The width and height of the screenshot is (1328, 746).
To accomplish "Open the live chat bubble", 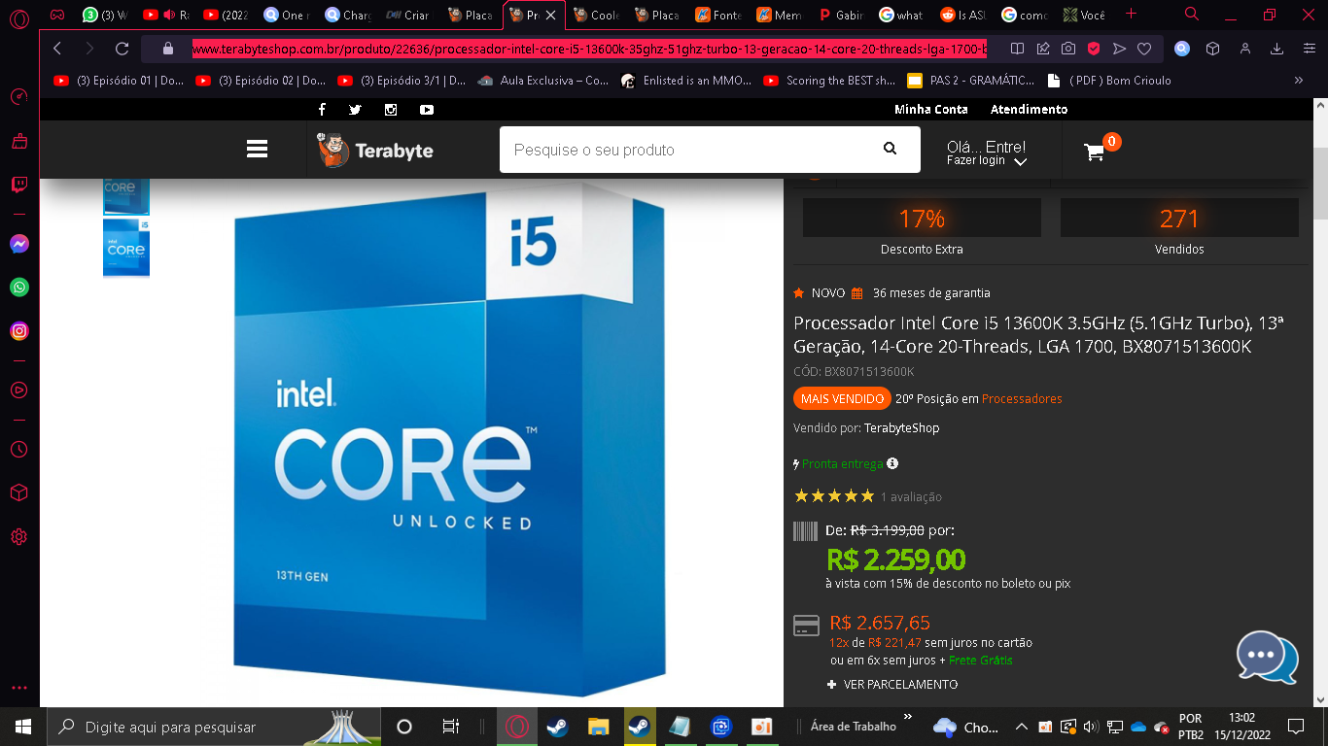I will [x=1267, y=657].
